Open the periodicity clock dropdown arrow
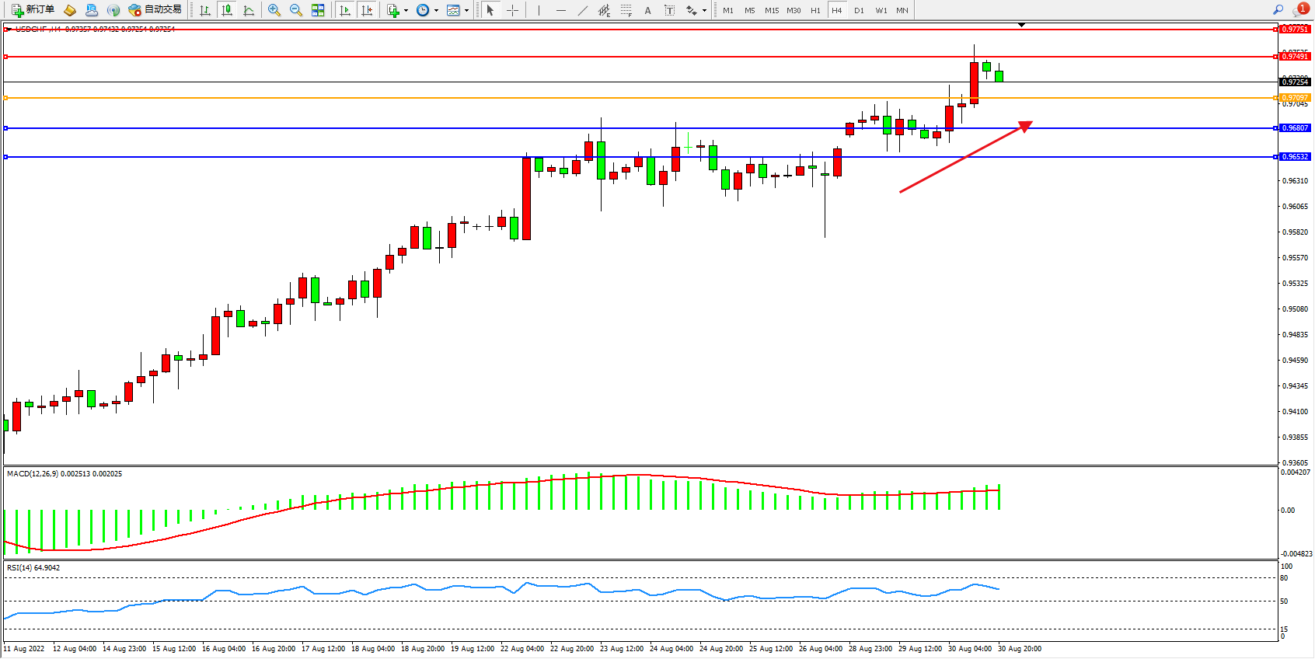The width and height of the screenshot is (1315, 659). 436,11
